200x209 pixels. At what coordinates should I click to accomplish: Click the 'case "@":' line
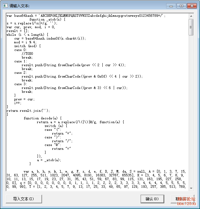[53, 145]
